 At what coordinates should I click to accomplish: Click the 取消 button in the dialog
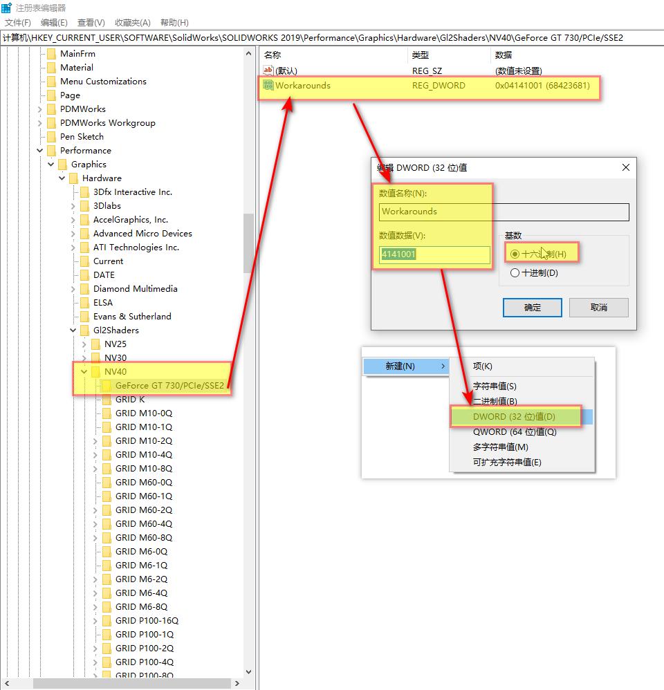click(x=598, y=308)
